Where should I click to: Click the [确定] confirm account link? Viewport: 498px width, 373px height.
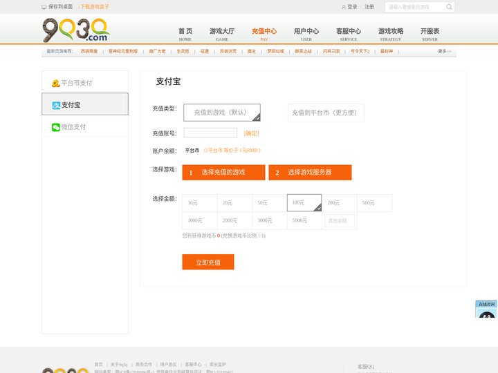pos(252,133)
